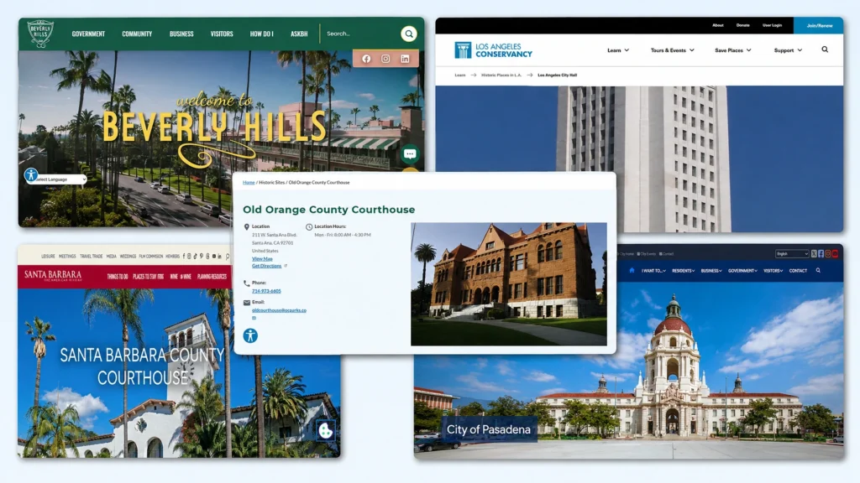This screenshot has width=860, height=483.
Task: Open the Beverly Hills LinkedIn icon
Action: coord(405,59)
